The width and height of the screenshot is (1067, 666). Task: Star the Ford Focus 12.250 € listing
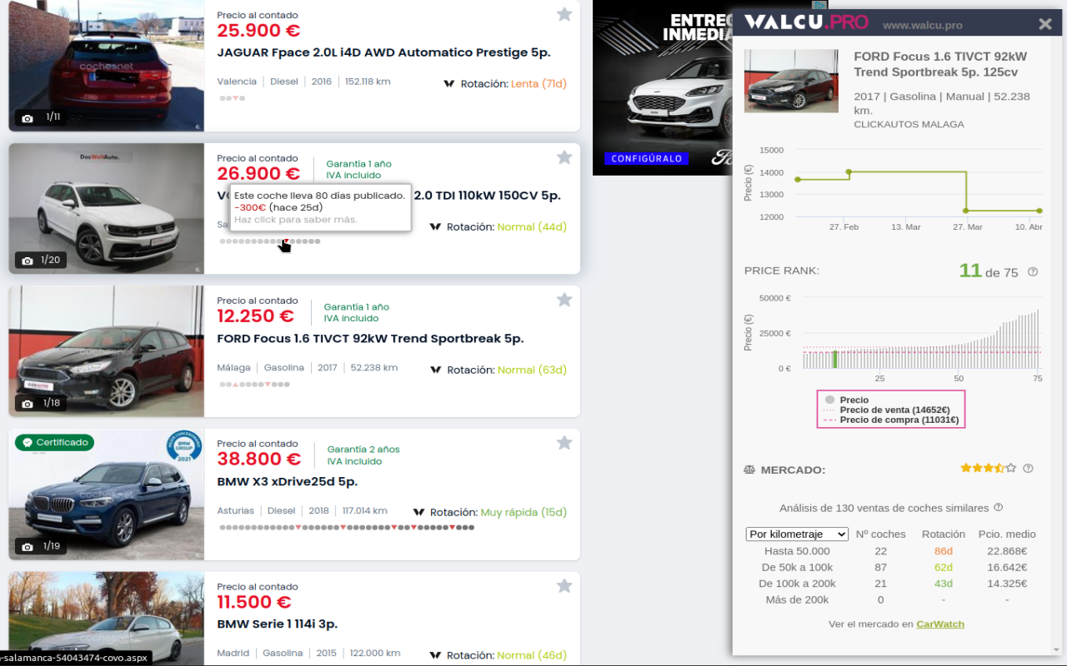point(564,300)
